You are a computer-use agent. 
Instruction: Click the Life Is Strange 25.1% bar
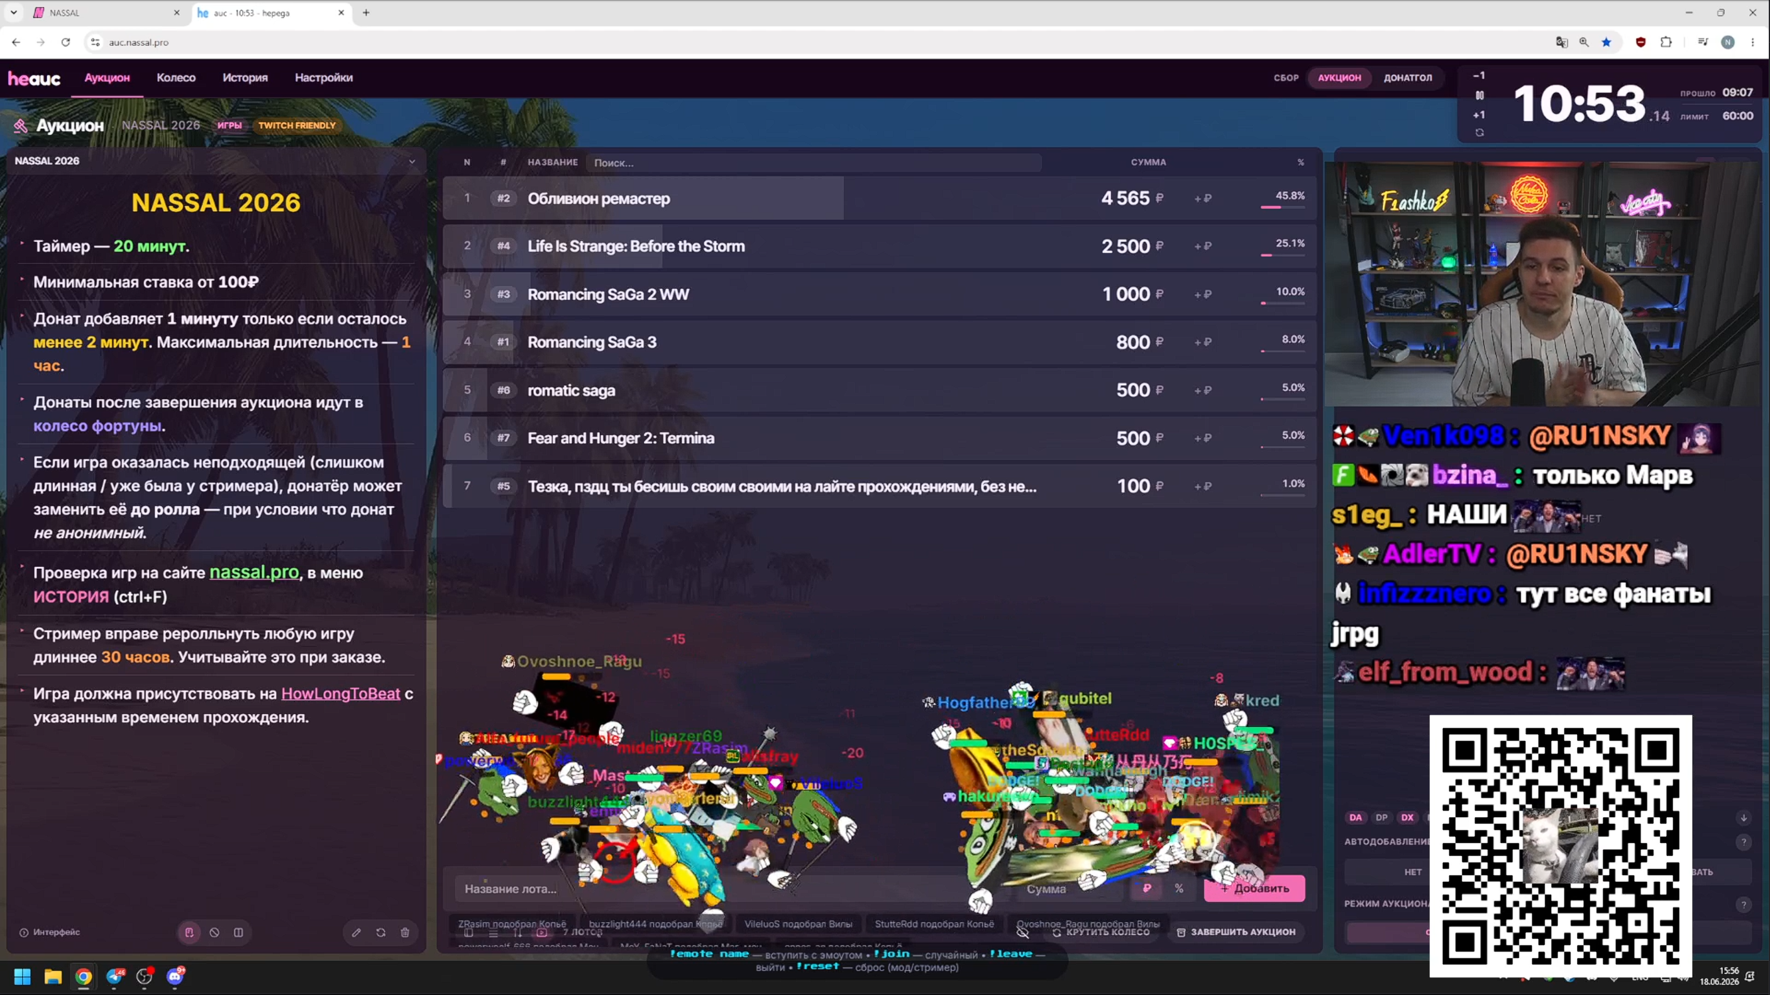click(1282, 255)
